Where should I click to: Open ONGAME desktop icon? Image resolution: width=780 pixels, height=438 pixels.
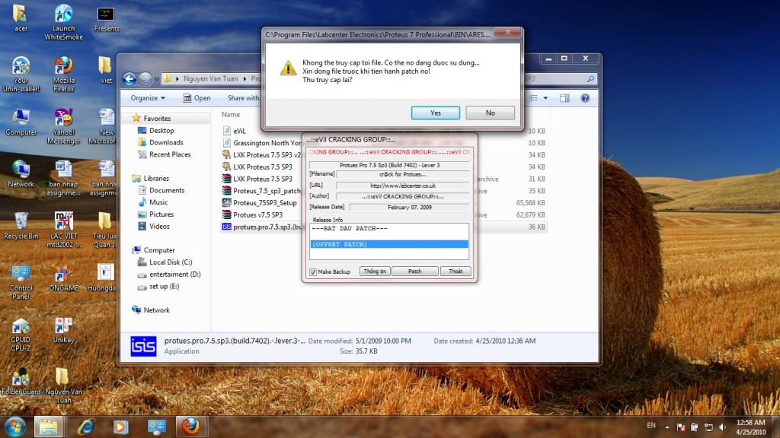tap(63, 278)
